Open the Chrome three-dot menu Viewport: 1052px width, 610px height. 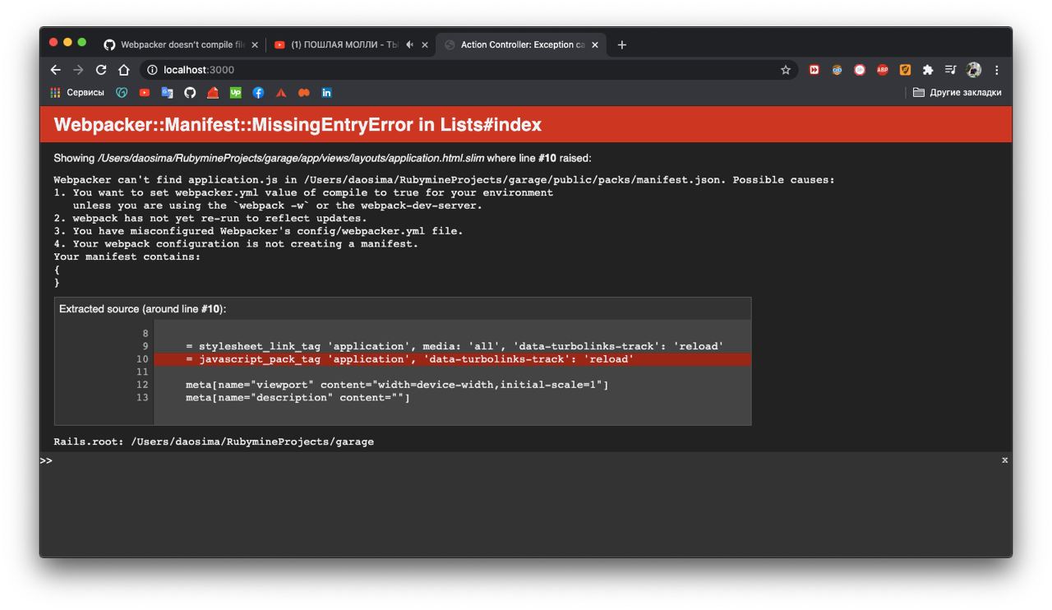[x=996, y=70]
